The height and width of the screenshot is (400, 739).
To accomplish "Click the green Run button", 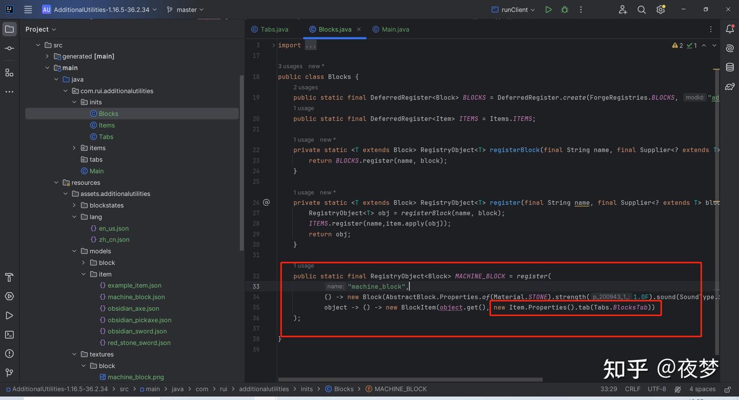I will (x=548, y=10).
